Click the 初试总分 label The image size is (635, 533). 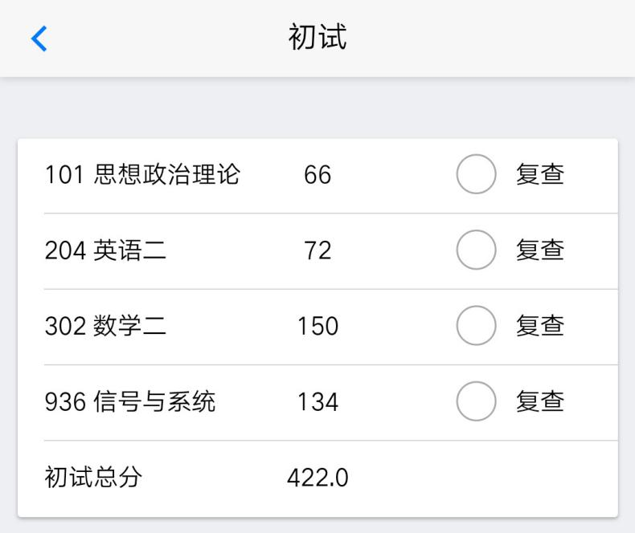tap(93, 478)
